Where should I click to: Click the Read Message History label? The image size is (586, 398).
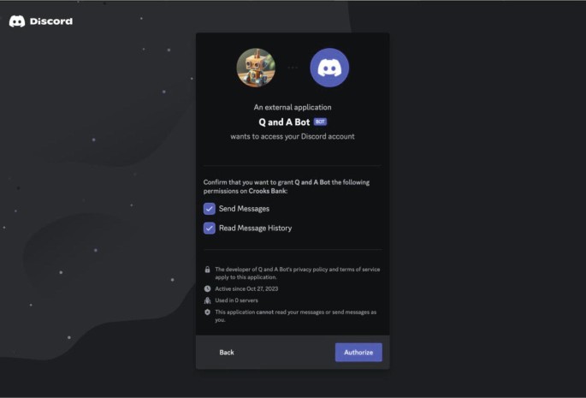pos(255,229)
